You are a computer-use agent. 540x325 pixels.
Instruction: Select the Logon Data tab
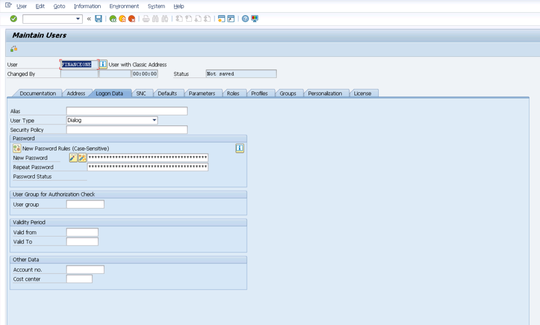click(109, 93)
